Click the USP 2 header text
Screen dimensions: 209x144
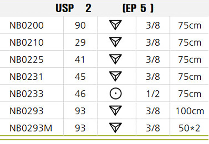73,8
